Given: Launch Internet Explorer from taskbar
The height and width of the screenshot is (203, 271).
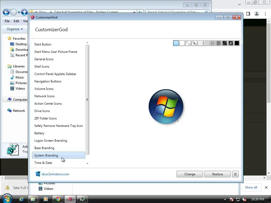Looking at the screenshot, I should (21, 199).
